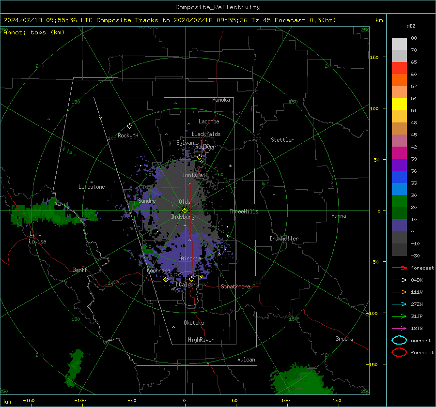436x407 pixels.
Task: Click the Lake Louise label
Action: pos(37,238)
